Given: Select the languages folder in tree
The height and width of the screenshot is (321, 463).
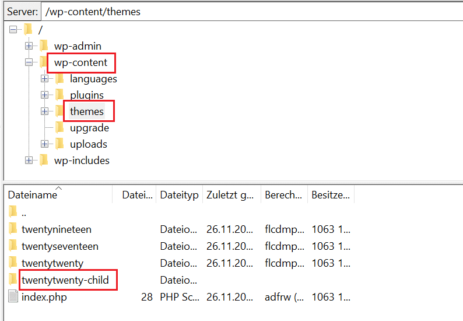Looking at the screenshot, I should [x=93, y=78].
